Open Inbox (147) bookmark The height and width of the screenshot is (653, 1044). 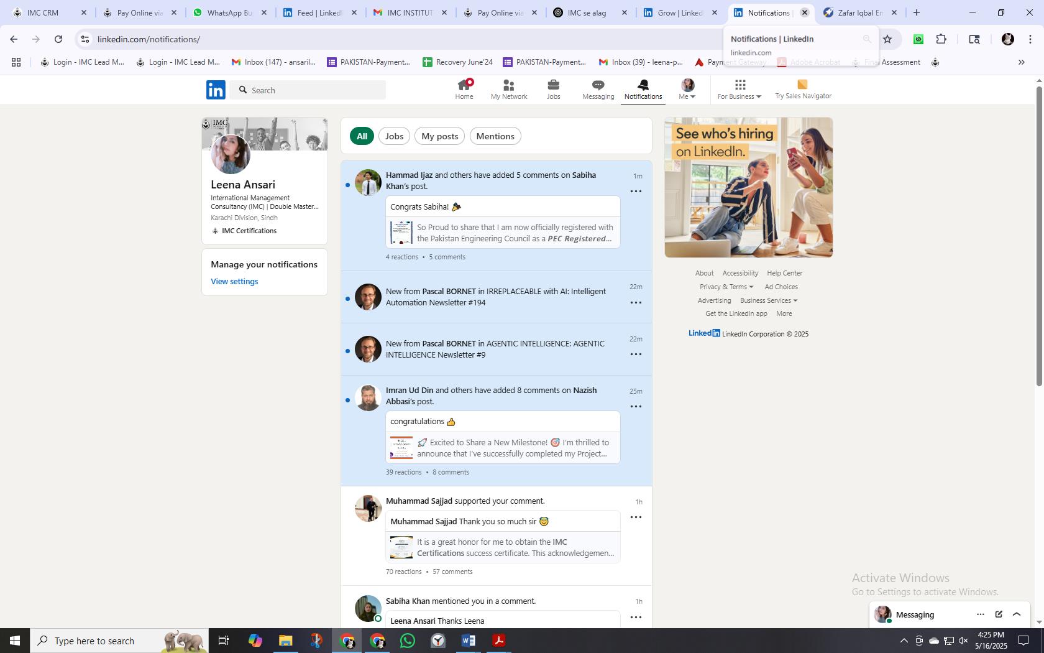point(273,62)
